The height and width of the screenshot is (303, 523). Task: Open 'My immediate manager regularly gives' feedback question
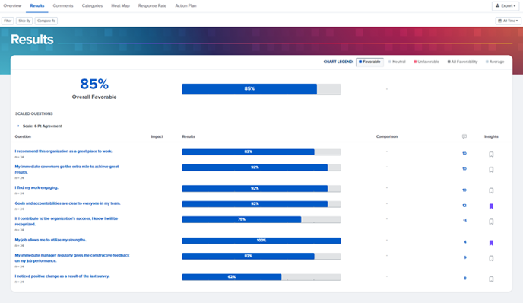(72, 258)
